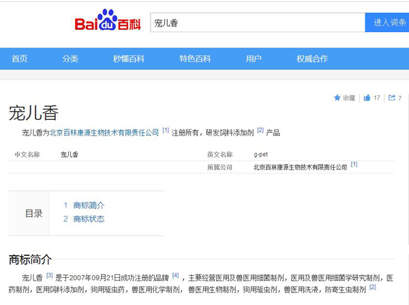
Task: Click the 进入词条 search button
Action: point(389,22)
